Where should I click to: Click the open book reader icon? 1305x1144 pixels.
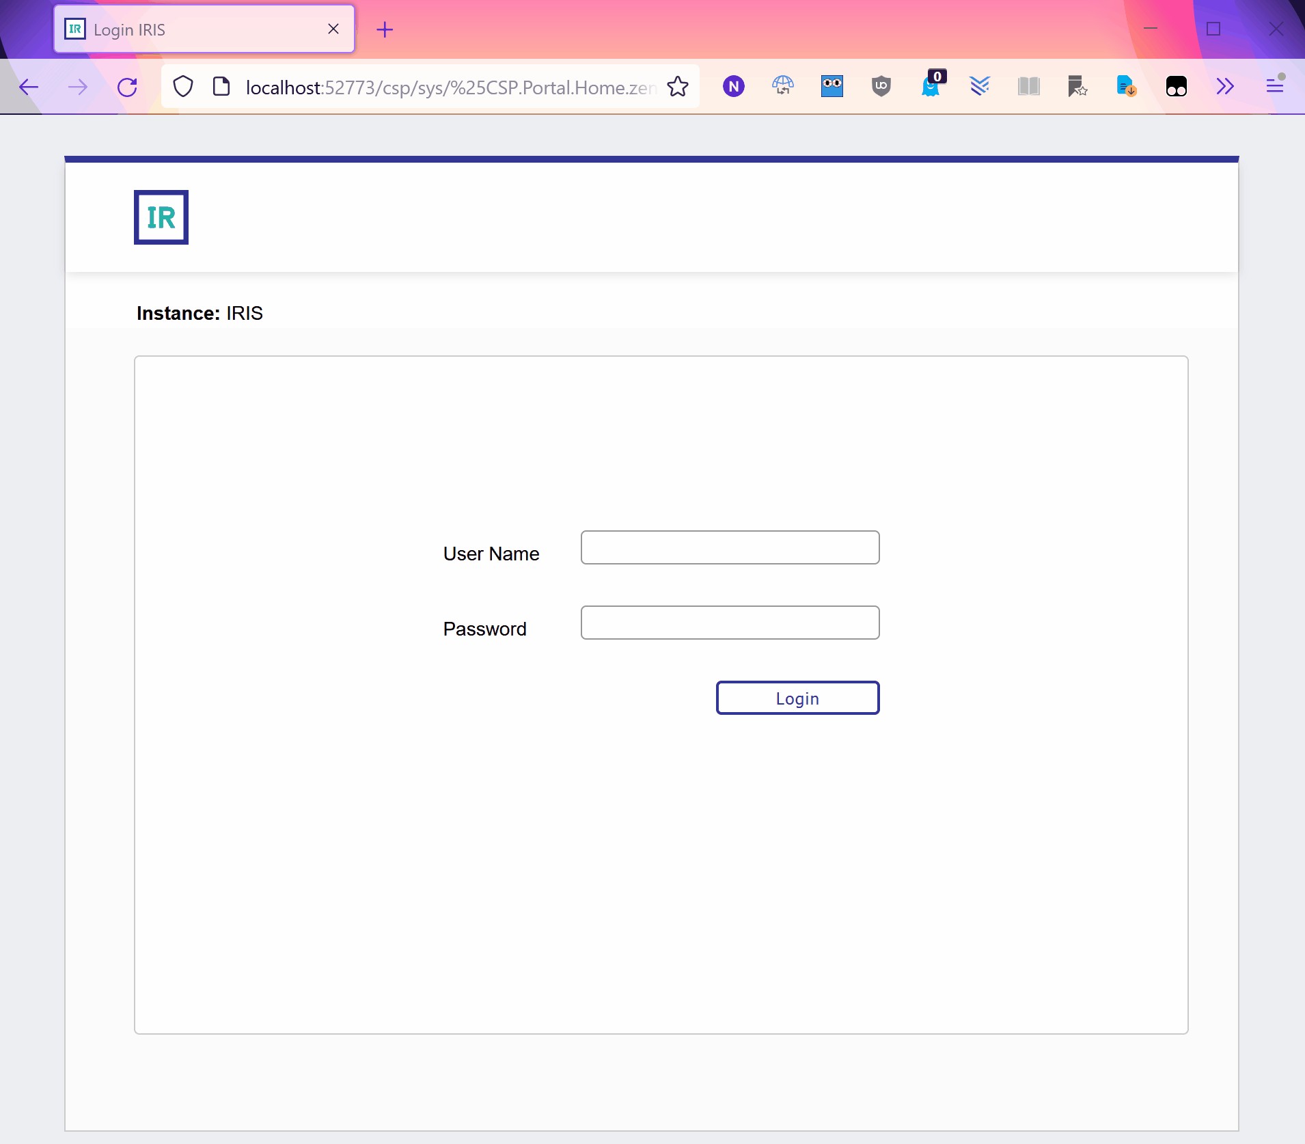pos(1028,87)
